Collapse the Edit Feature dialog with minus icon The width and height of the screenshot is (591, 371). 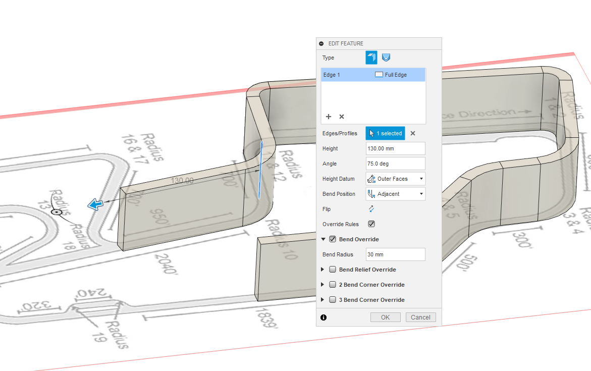pos(321,43)
